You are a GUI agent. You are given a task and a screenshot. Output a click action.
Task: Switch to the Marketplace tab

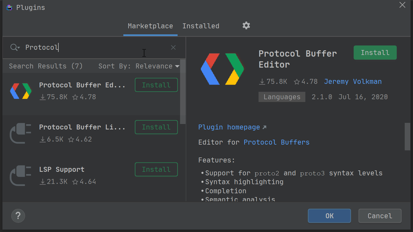[150, 26]
